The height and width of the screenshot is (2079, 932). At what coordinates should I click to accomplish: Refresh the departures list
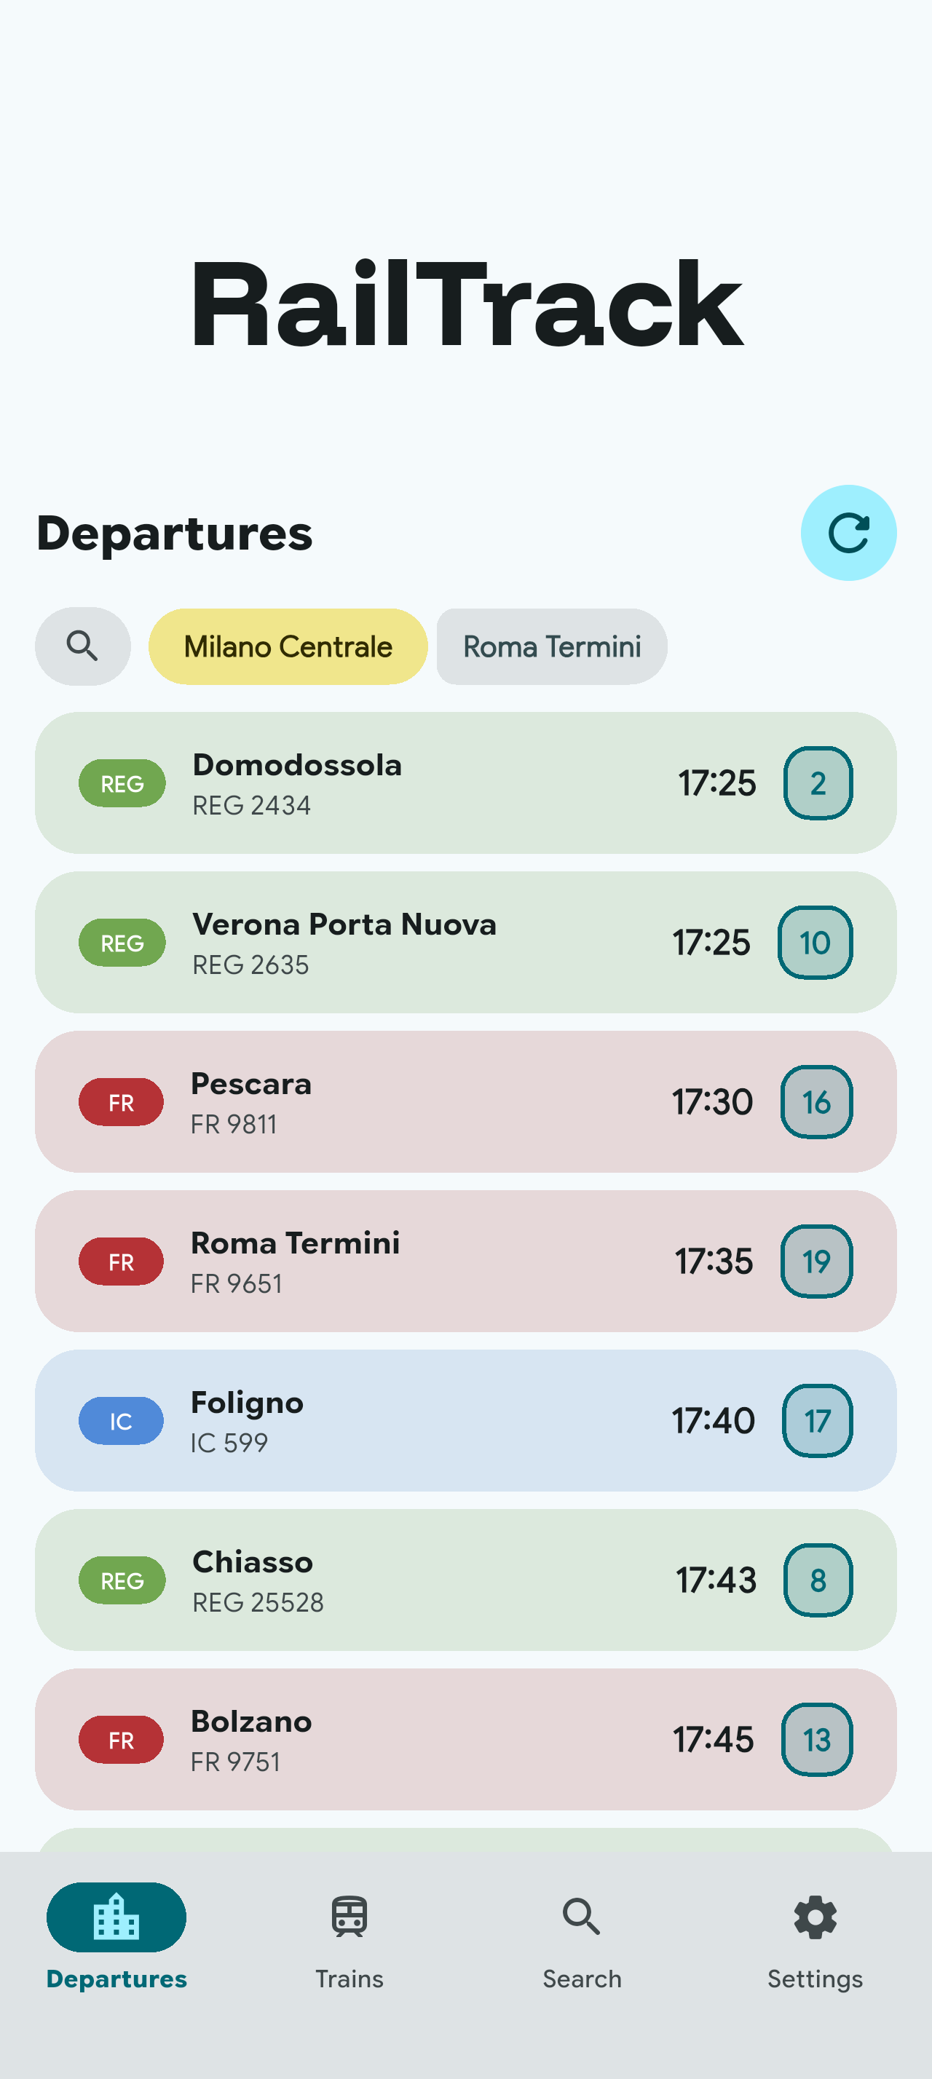[848, 533]
